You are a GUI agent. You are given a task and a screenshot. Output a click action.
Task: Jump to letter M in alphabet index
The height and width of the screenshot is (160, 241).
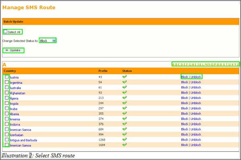tap(206, 65)
